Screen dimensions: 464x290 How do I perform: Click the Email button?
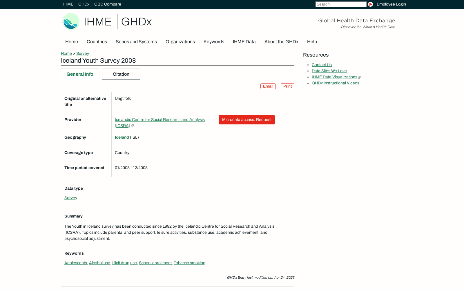pyautogui.click(x=268, y=86)
